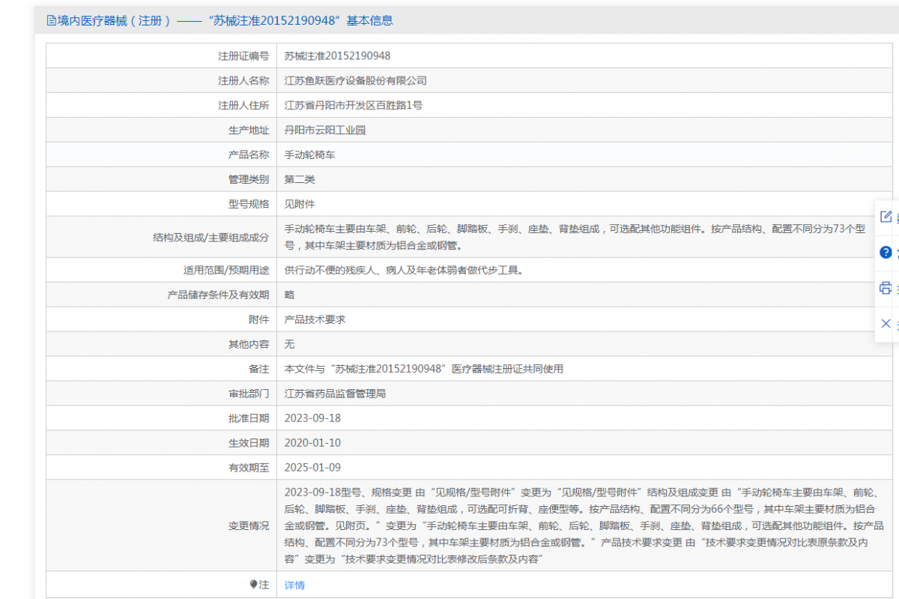Click the 适用范围/预期用途 label
The image size is (899, 599).
coord(226,270)
